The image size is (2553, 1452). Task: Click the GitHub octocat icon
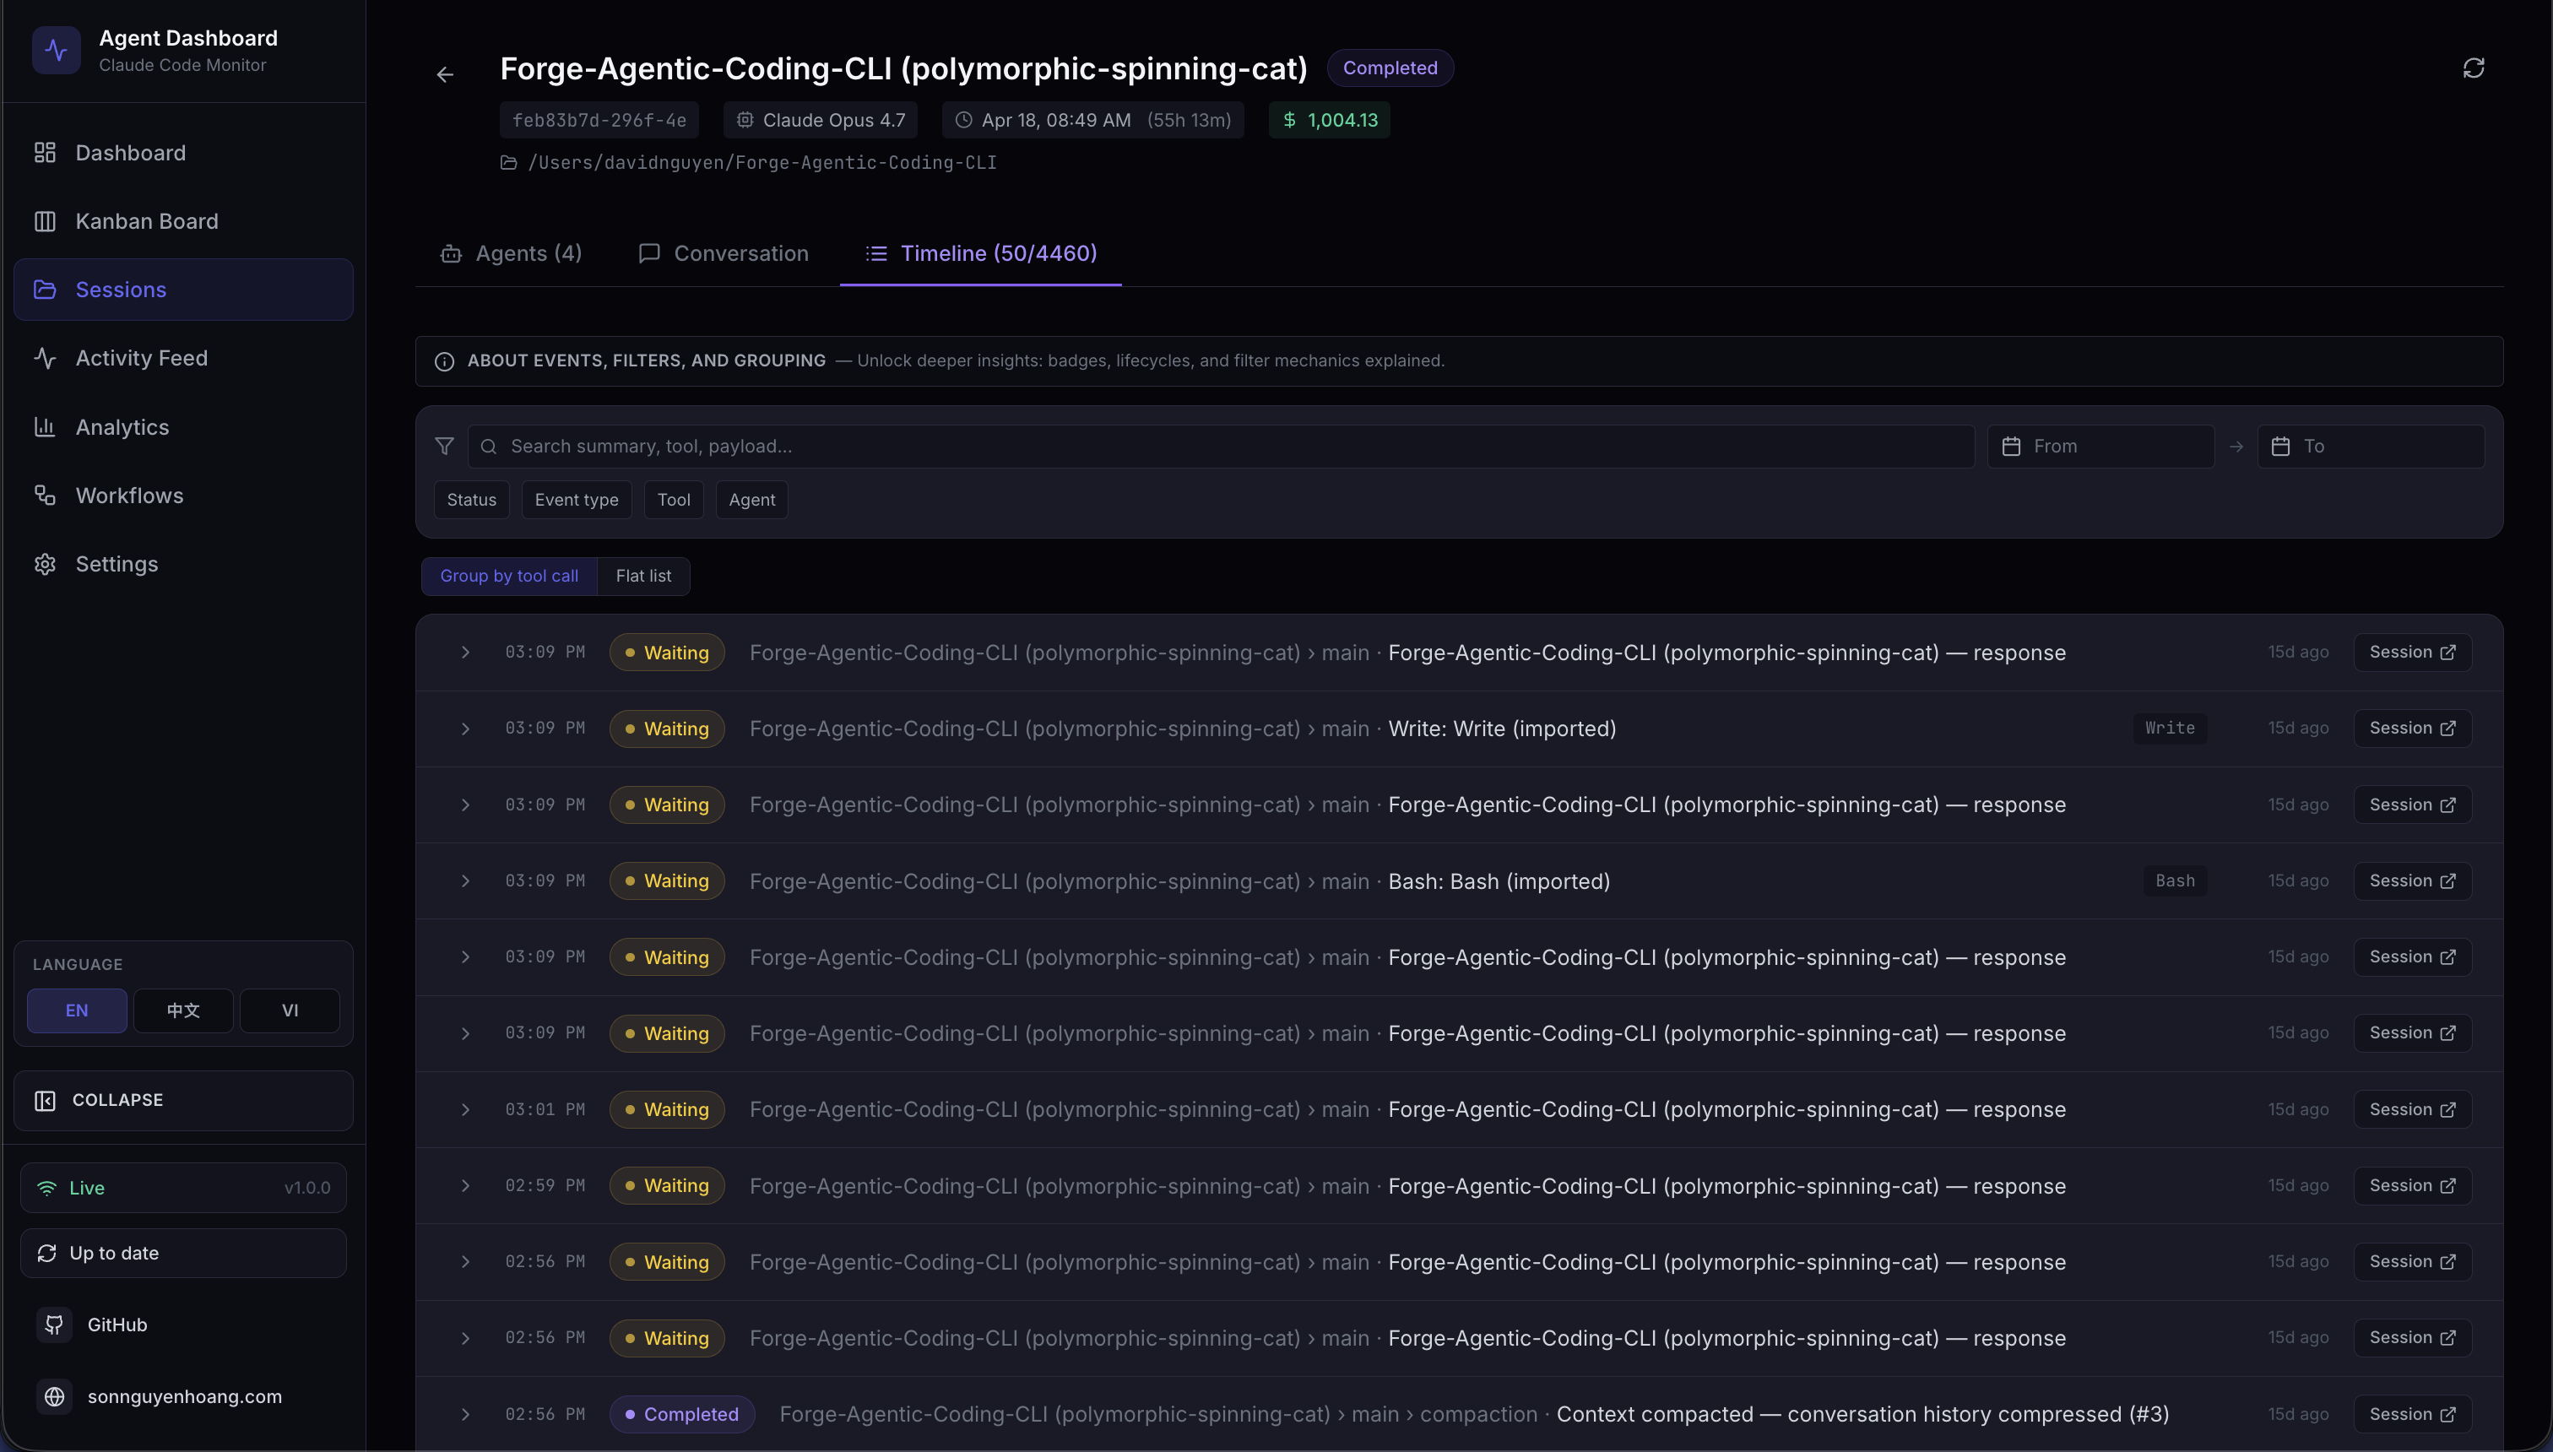point(55,1325)
